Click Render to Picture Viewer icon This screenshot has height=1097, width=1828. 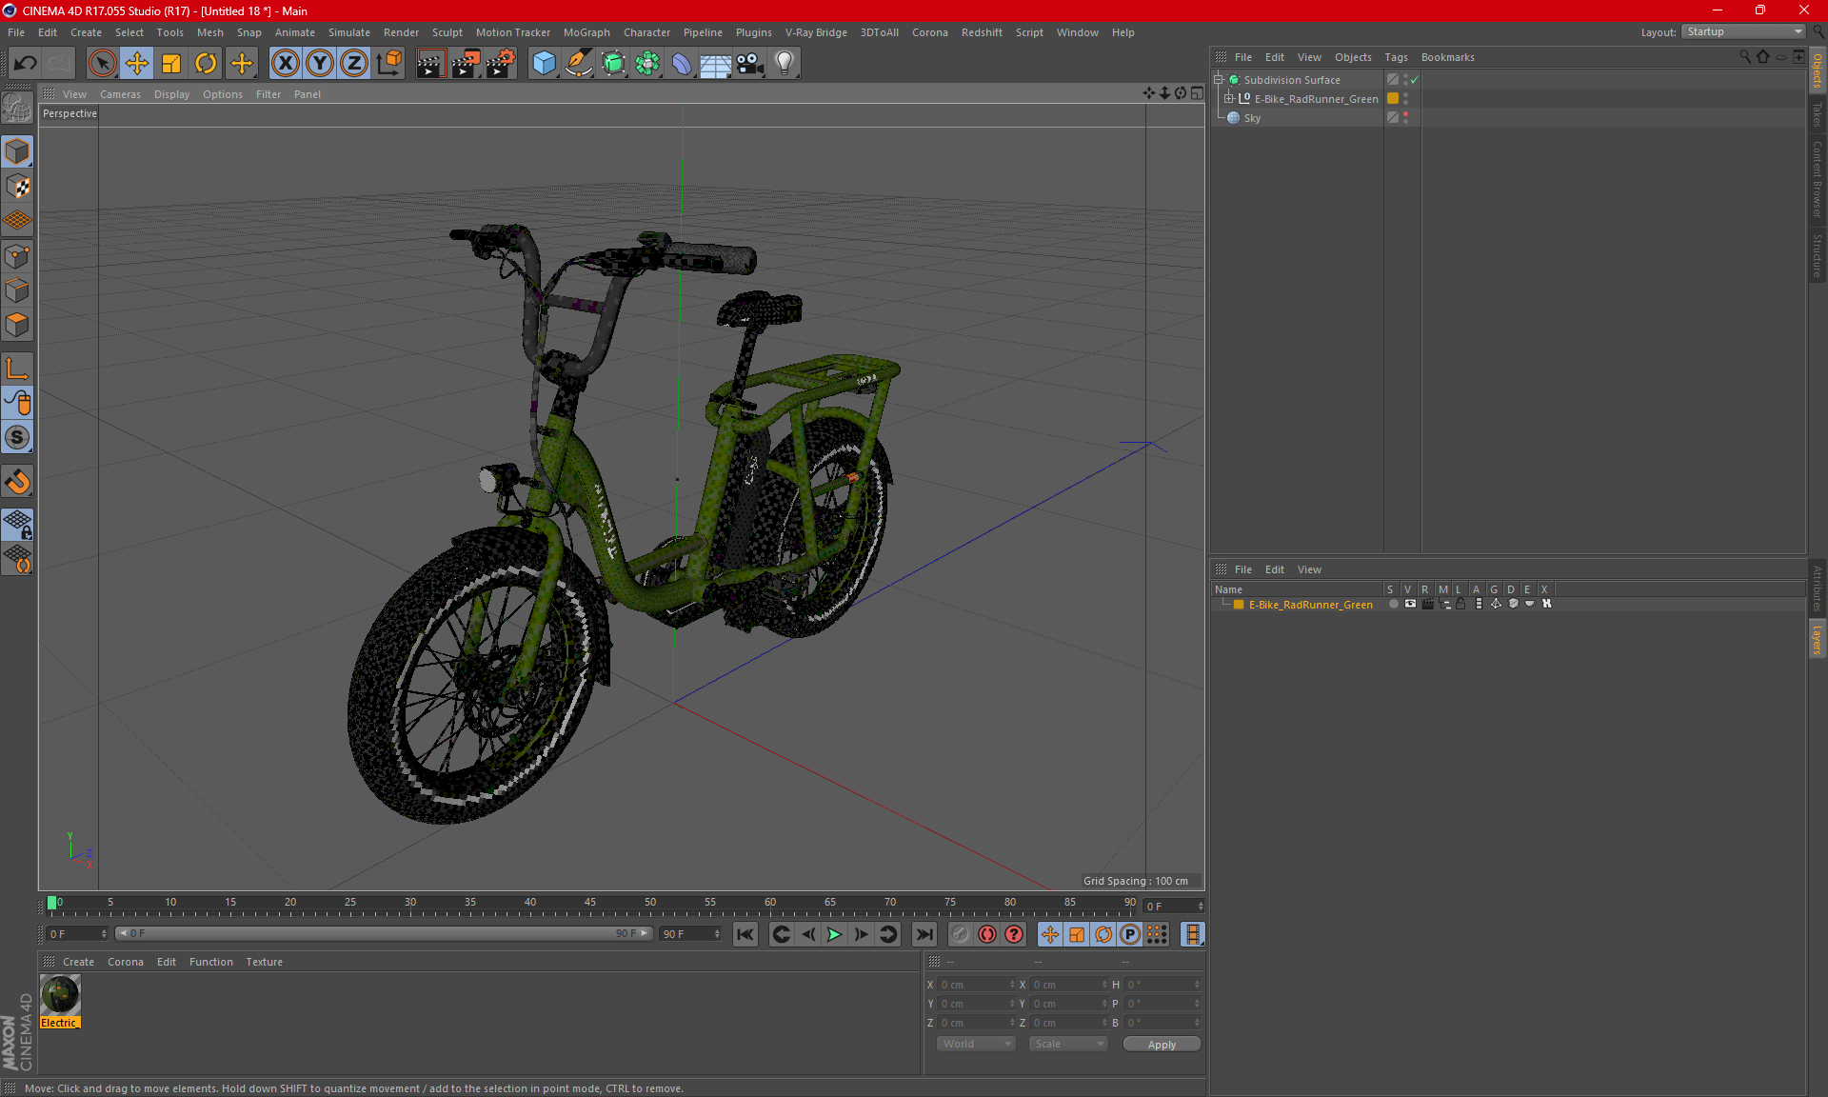(x=466, y=64)
